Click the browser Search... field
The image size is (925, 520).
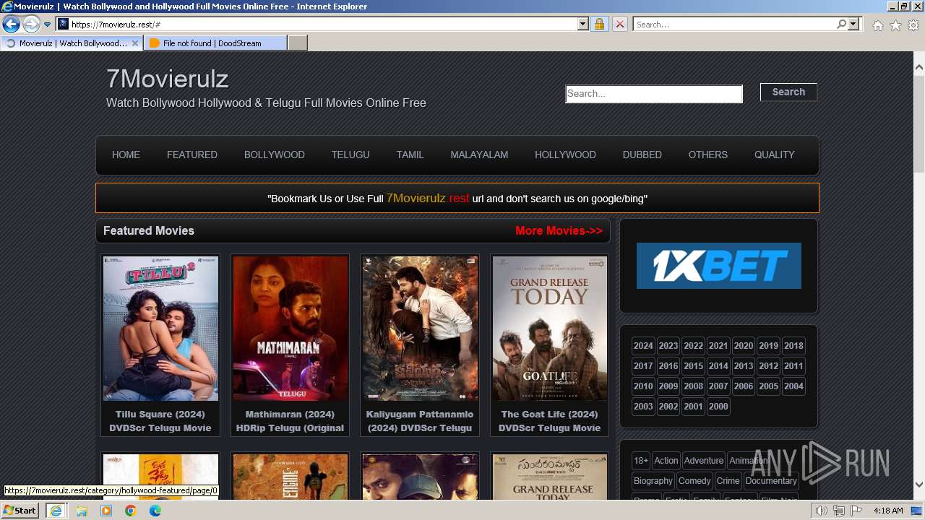point(734,25)
